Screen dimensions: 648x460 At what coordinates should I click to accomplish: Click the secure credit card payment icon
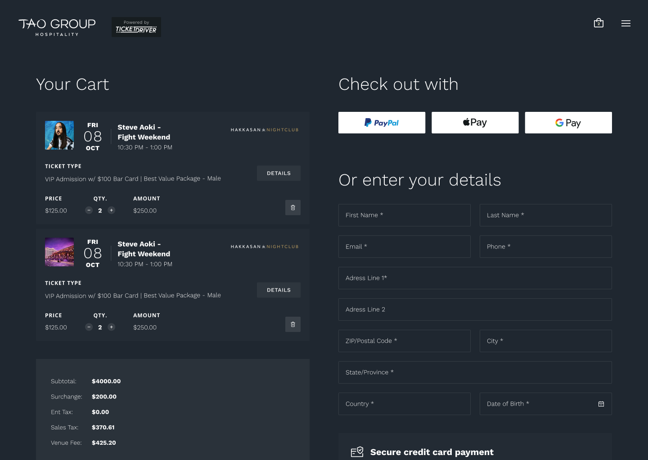pyautogui.click(x=357, y=452)
